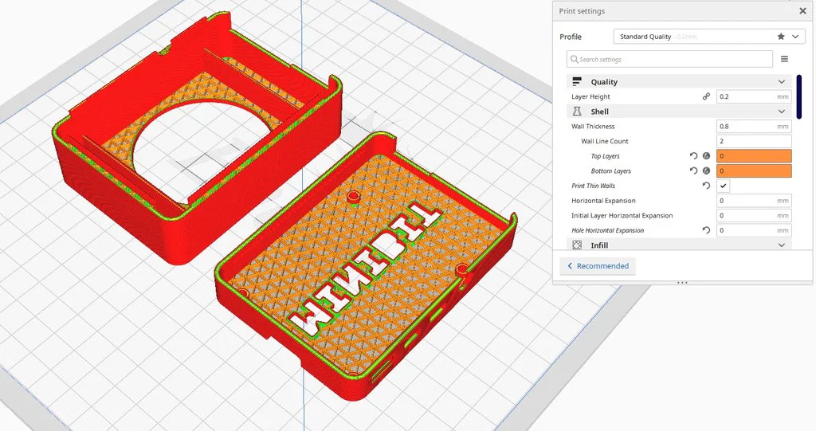Reset the Hole Horizontal Expansion value

click(706, 230)
